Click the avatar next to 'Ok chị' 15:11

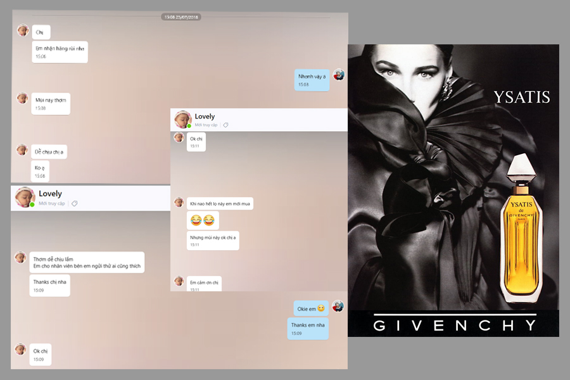click(x=179, y=137)
